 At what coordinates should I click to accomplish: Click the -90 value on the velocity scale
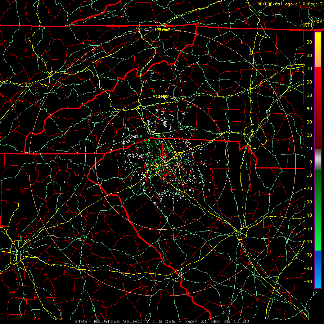click(308, 282)
